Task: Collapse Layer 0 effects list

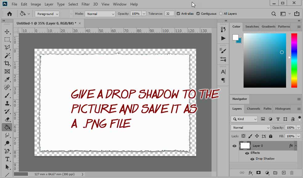Action: [296, 146]
